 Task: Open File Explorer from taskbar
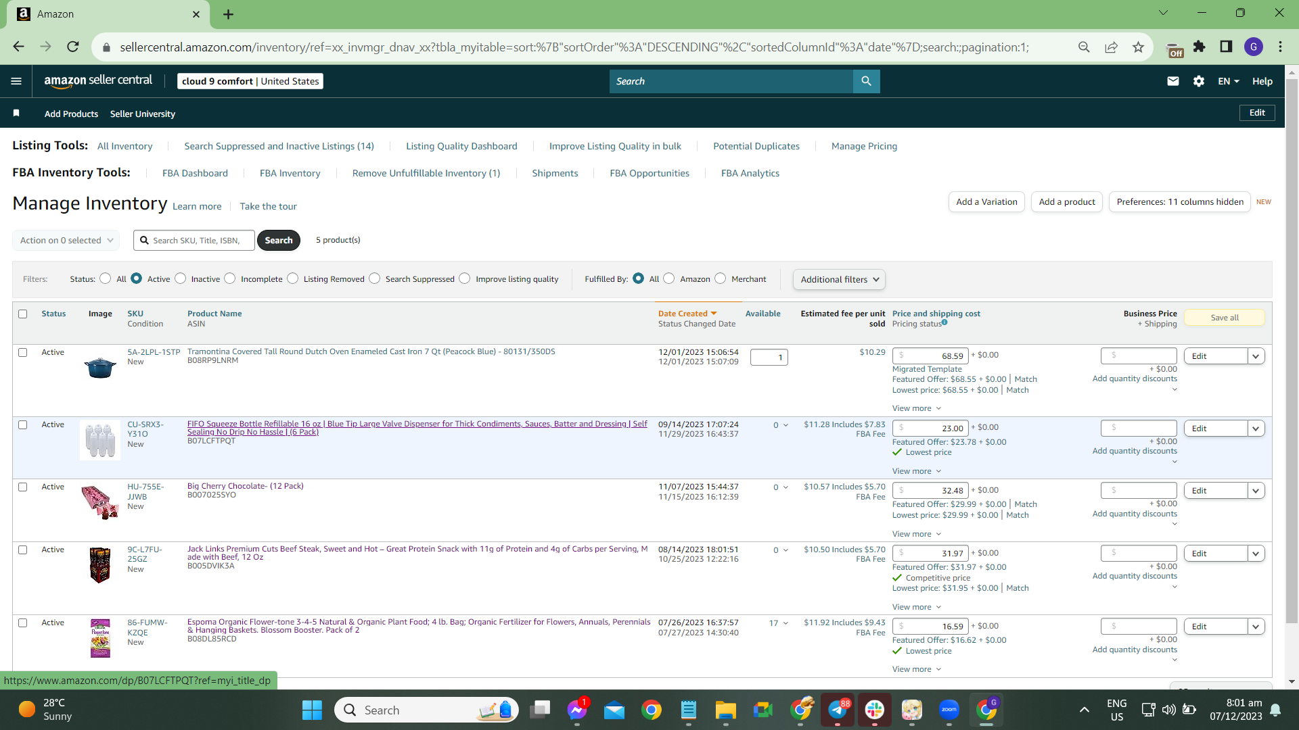point(725,710)
